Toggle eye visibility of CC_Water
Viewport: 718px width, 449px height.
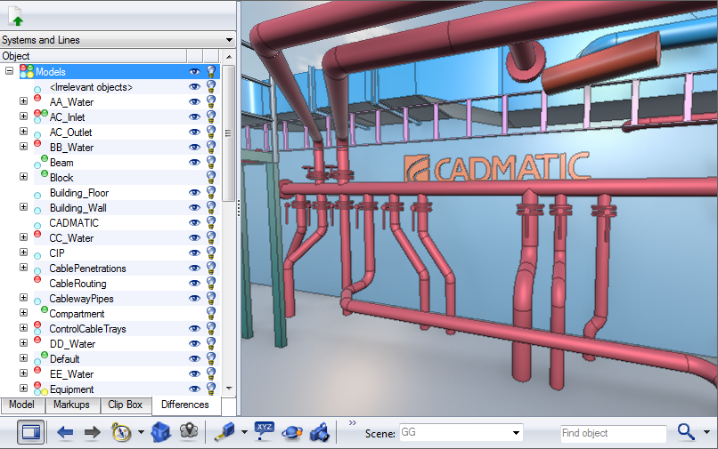pos(194,237)
